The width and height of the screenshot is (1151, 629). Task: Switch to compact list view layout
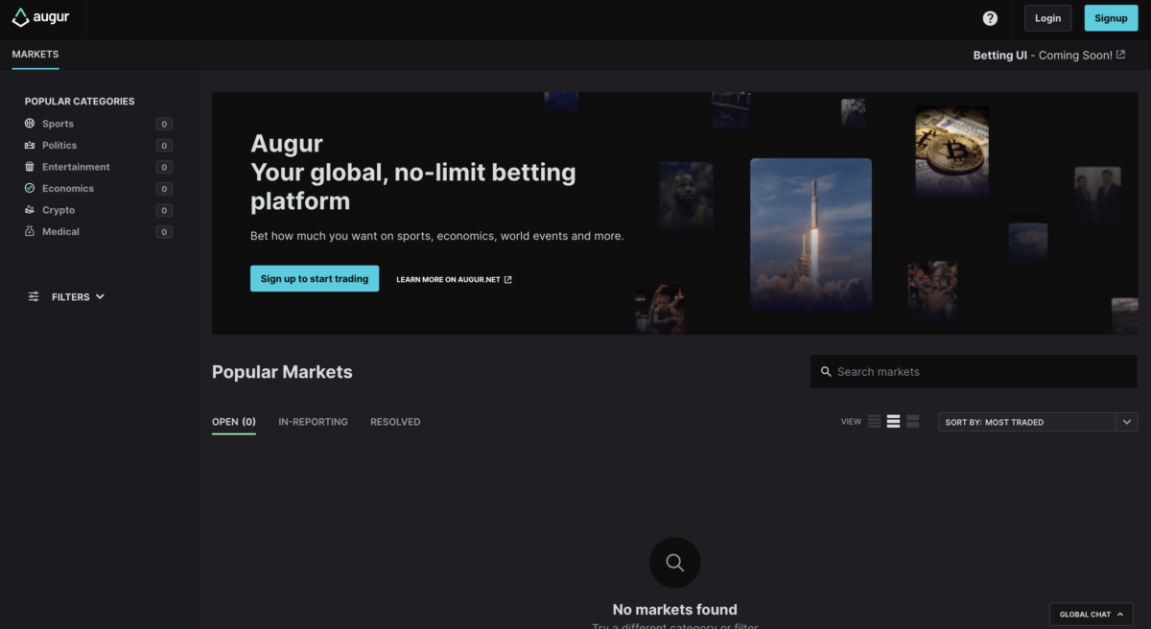(x=873, y=421)
